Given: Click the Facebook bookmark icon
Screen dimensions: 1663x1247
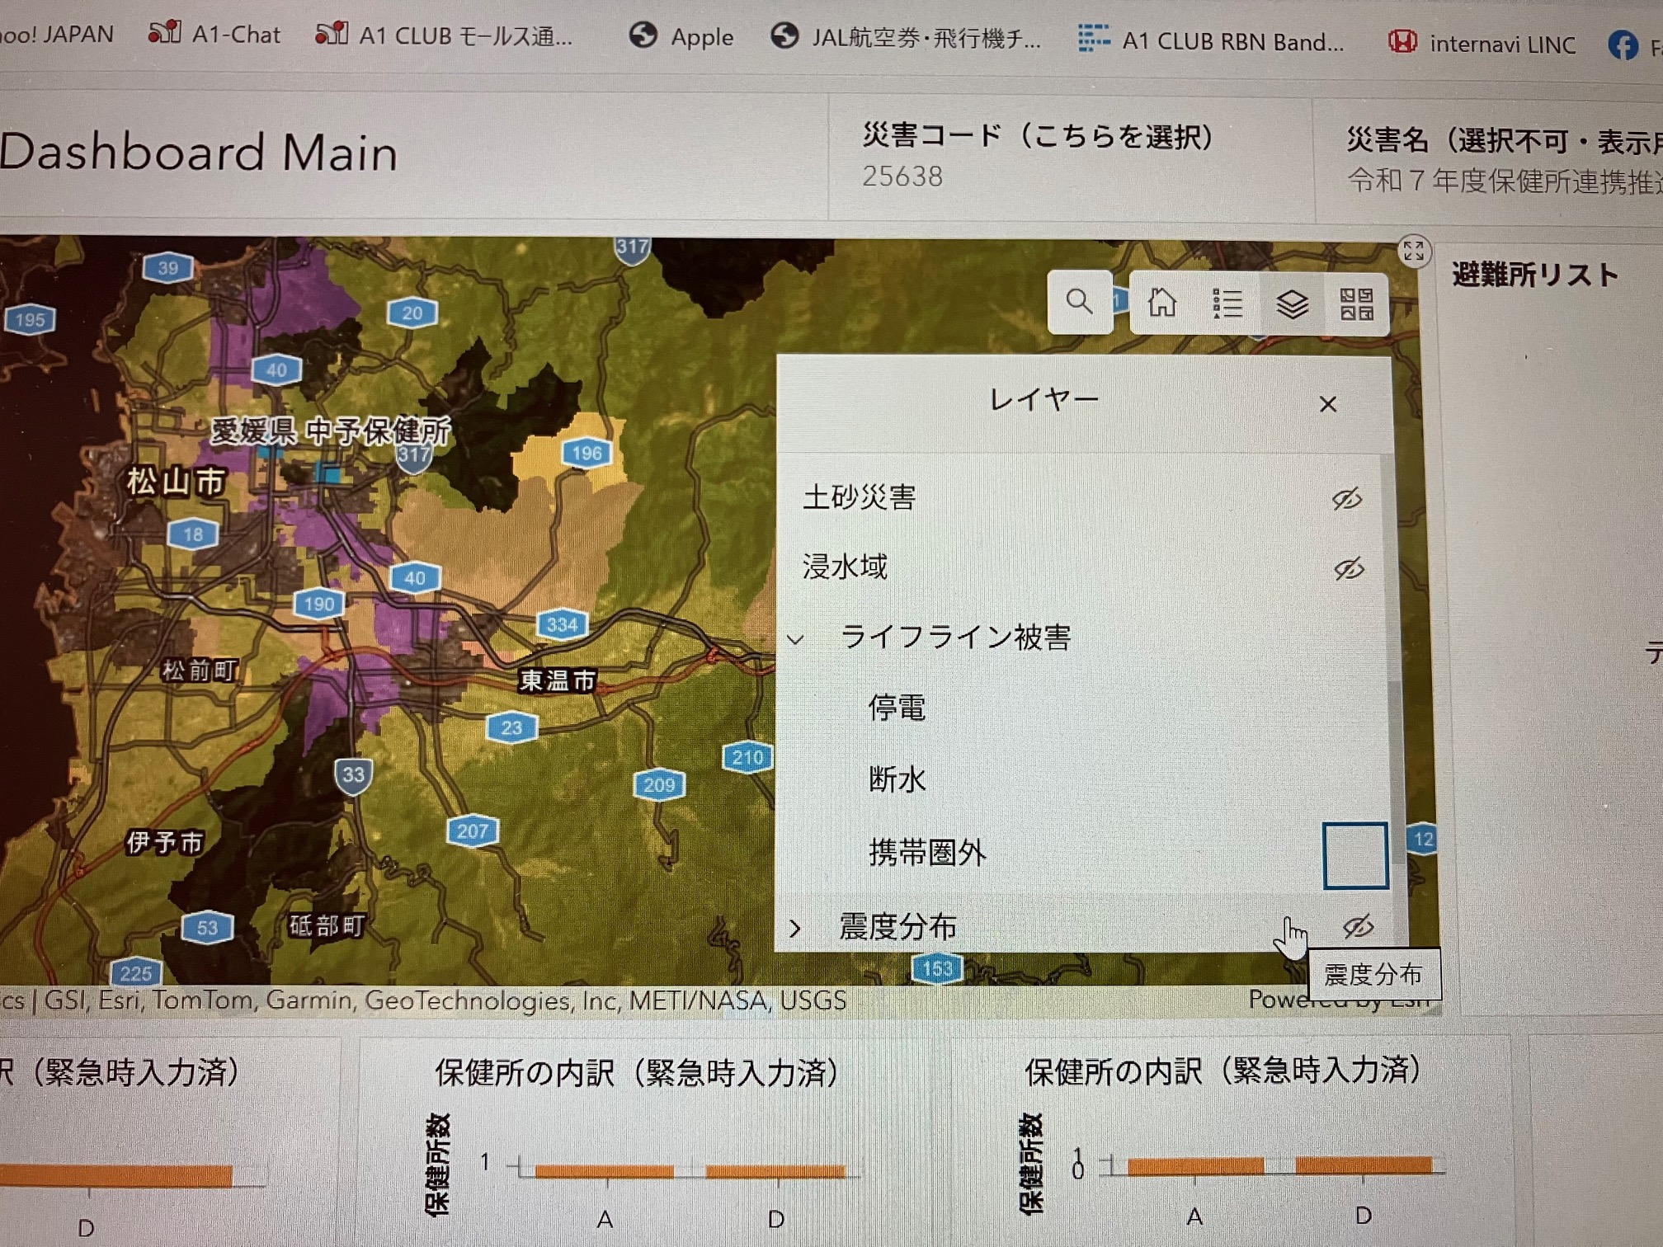Looking at the screenshot, I should pyautogui.click(x=1623, y=45).
